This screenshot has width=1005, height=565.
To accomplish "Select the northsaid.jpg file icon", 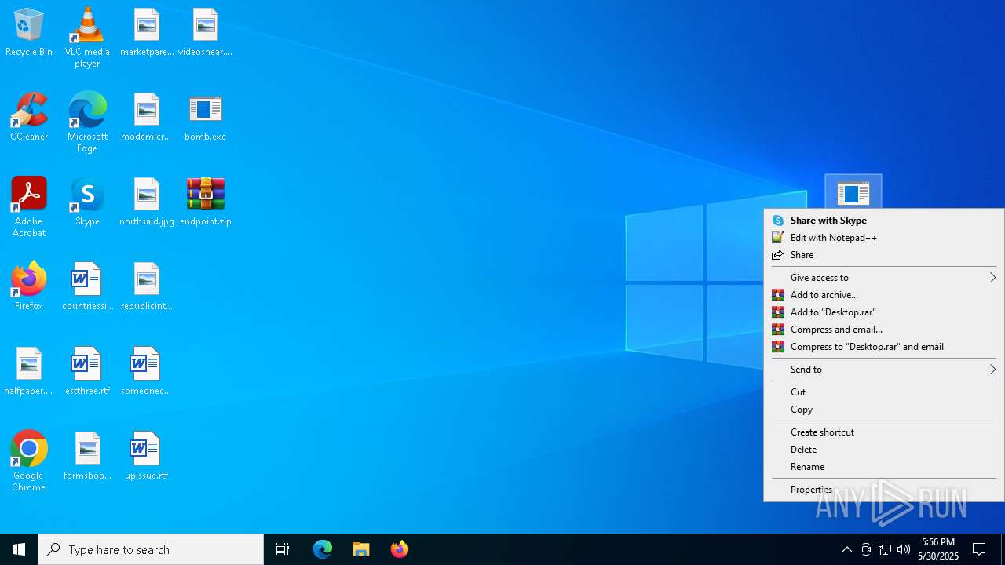I will click(147, 202).
